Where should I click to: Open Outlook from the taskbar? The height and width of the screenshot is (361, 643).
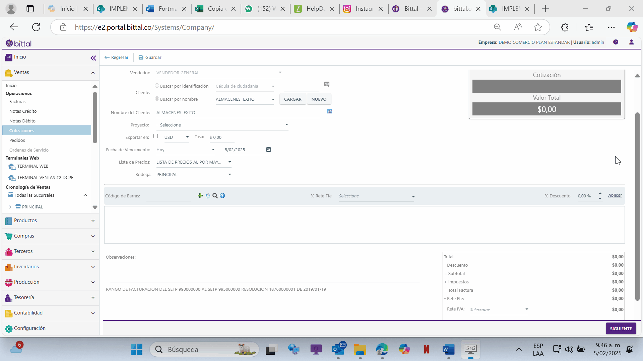(x=338, y=350)
